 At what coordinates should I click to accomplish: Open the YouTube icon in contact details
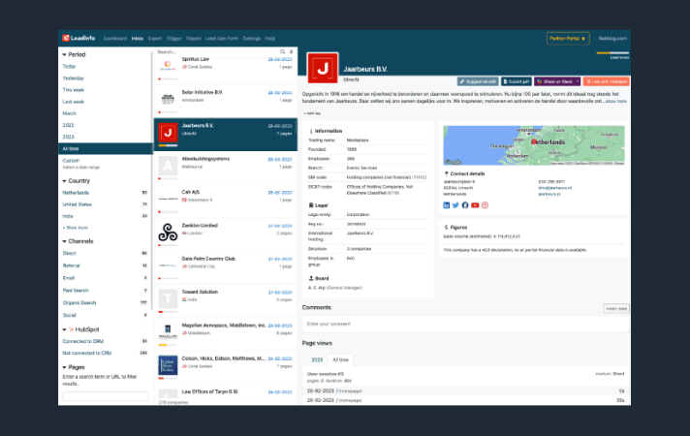475,205
